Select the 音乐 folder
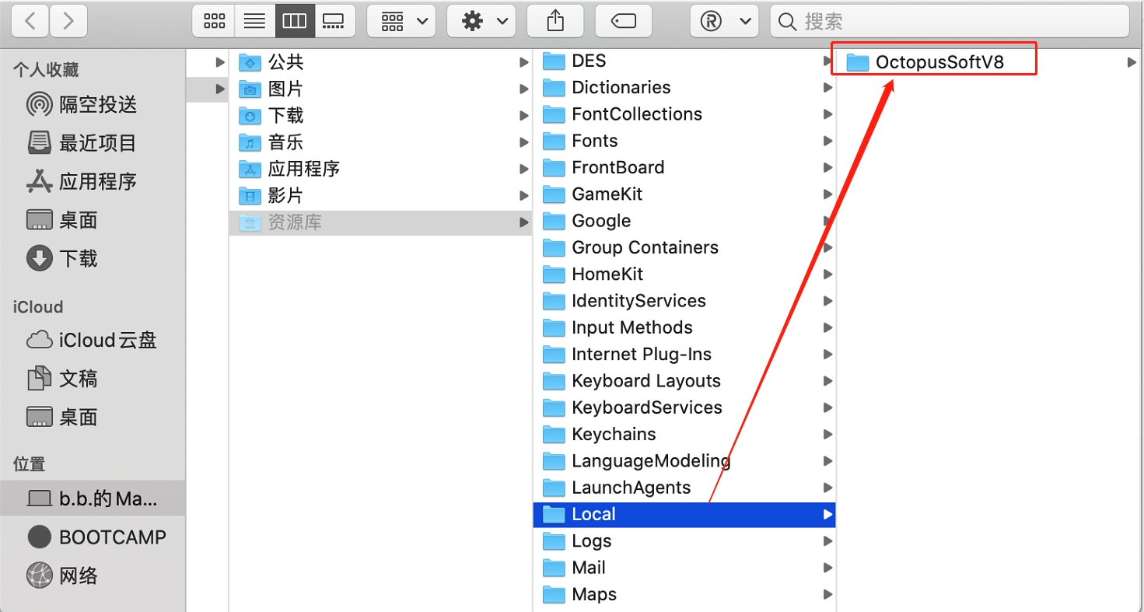Viewport: 1144px width, 612px height. tap(380, 142)
